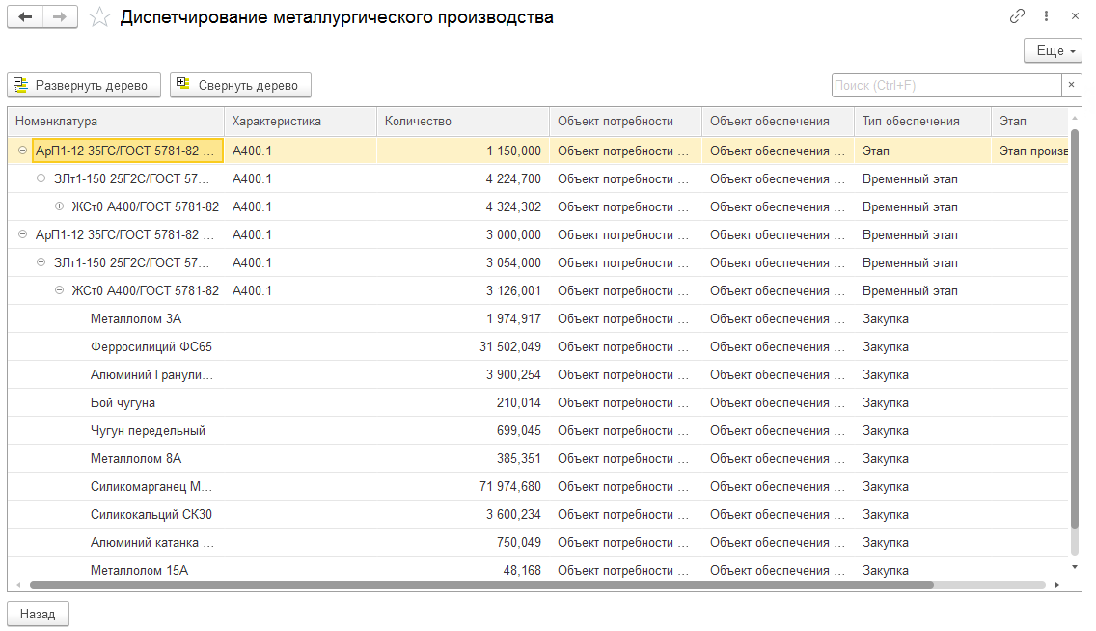1096x631 pixels.
Task: Click the quantity cell 210,014
Action: tap(463, 402)
